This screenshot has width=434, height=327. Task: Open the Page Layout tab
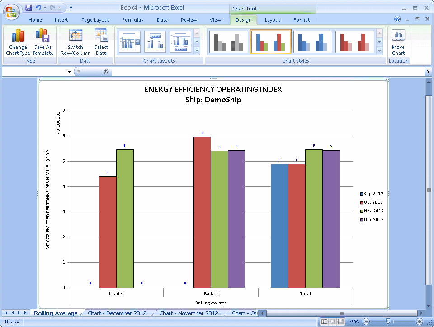95,20
